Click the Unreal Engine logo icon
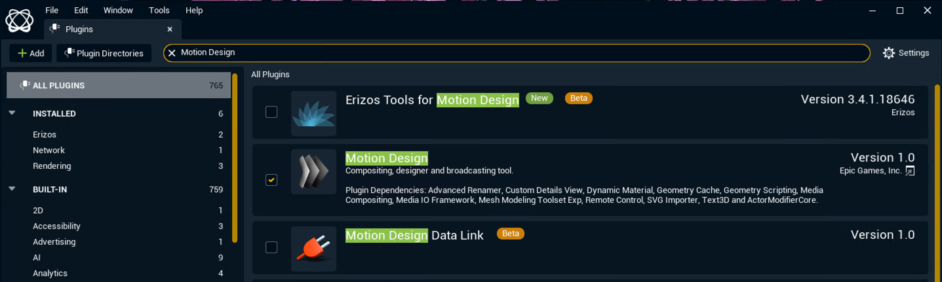The width and height of the screenshot is (942, 282). click(19, 20)
